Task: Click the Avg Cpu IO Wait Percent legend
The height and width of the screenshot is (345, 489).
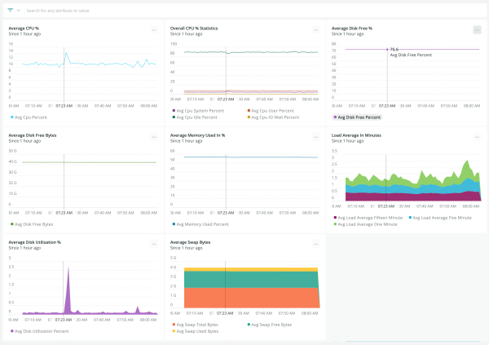Action: [275, 117]
